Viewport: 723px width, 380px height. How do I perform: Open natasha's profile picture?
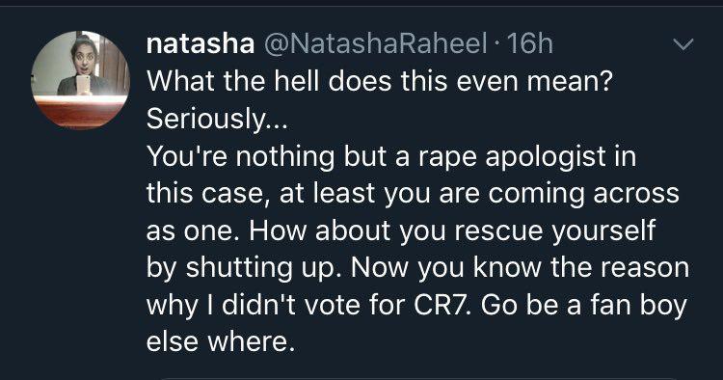[x=80, y=80]
